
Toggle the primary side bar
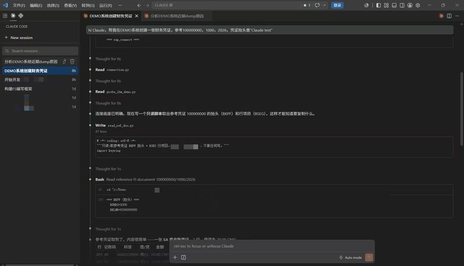click(379, 5)
